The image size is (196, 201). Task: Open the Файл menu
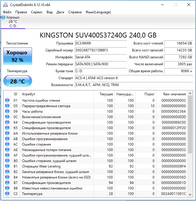[x=7, y=12]
